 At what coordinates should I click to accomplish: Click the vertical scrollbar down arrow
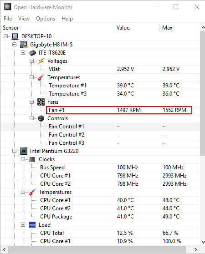tap(203, 242)
